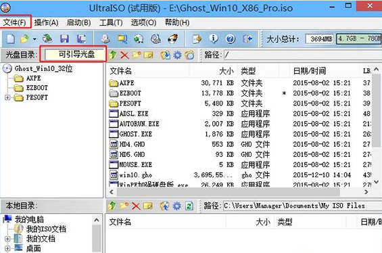Click the red Delete X in 光盘目录 toolbar
Image resolution: width=382 pixels, height=253 pixels.
coord(124,55)
